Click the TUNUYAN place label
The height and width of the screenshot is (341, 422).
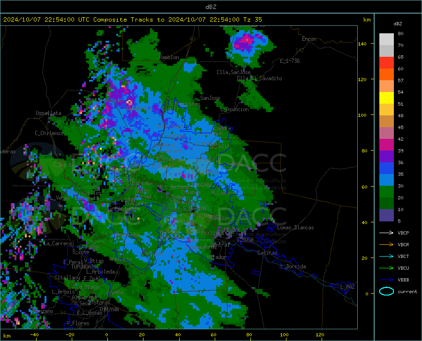(x=109, y=309)
